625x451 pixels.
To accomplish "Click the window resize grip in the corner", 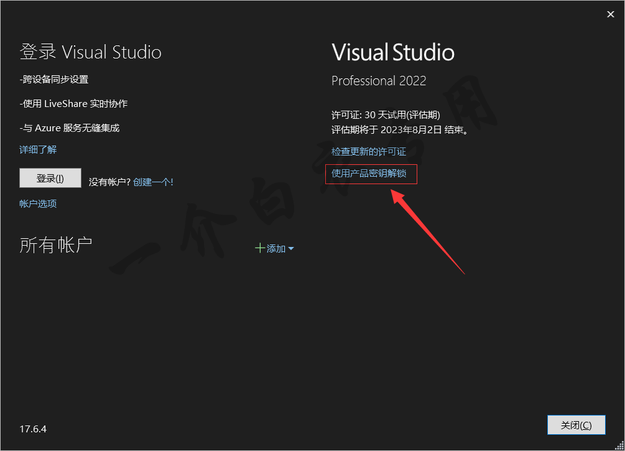I will [619, 446].
